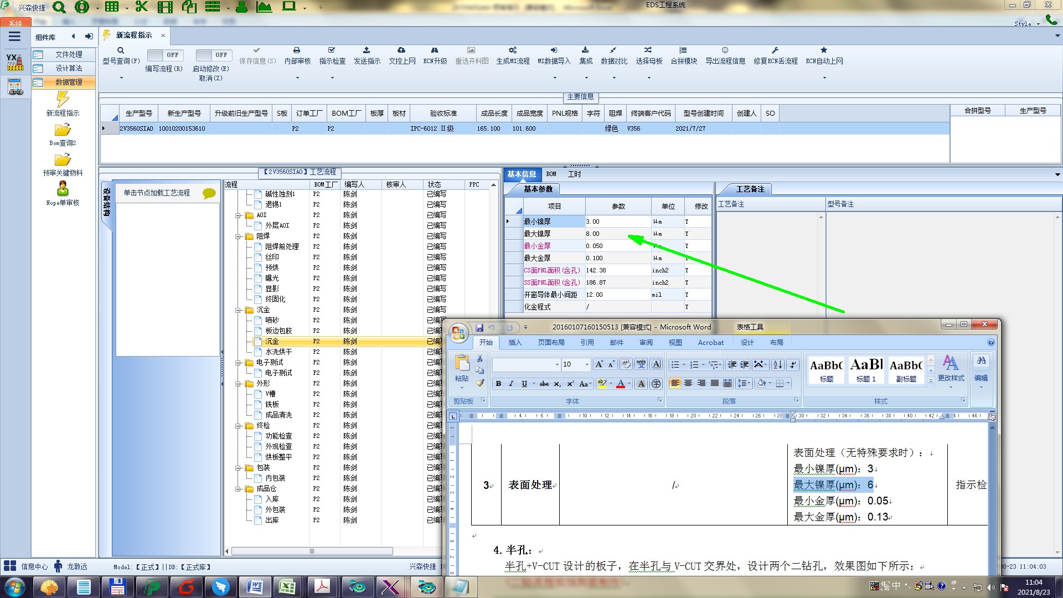Screen dimensions: 1063x598
Task: Toggle underline formatting in Word
Action: coord(524,384)
